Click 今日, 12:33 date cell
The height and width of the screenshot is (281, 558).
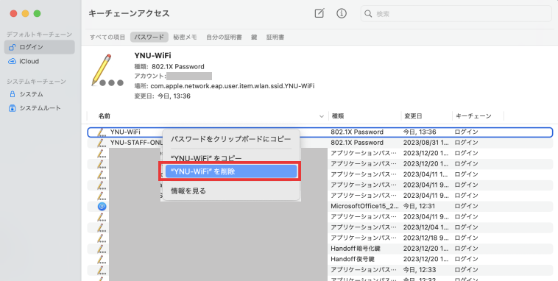click(420, 270)
